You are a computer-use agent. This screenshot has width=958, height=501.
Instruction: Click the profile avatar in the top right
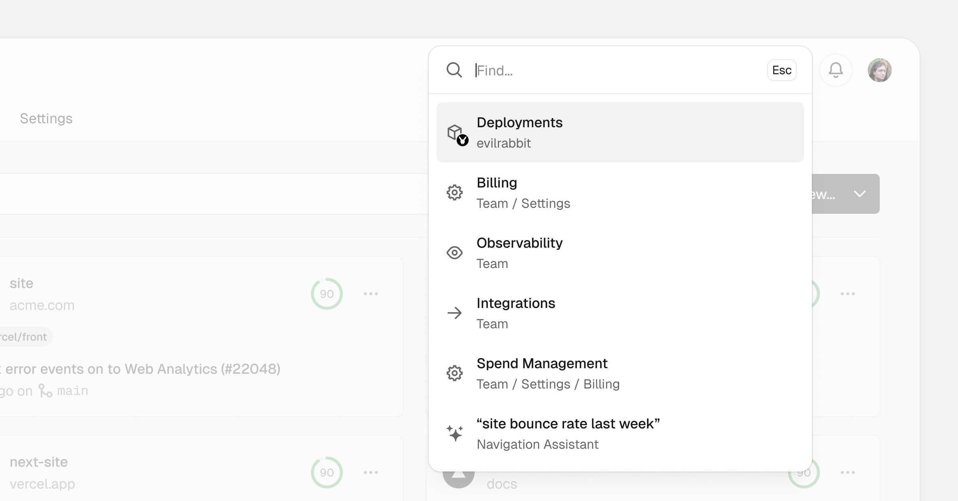coord(880,70)
